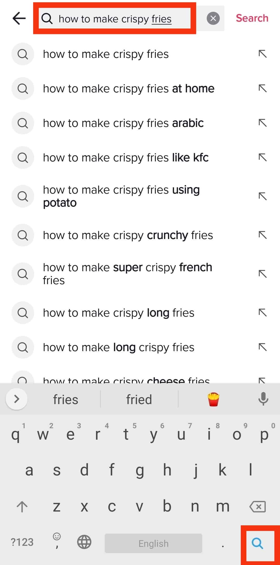The image size is (280, 565).
Task: Tap the English space bar
Action: click(x=153, y=543)
